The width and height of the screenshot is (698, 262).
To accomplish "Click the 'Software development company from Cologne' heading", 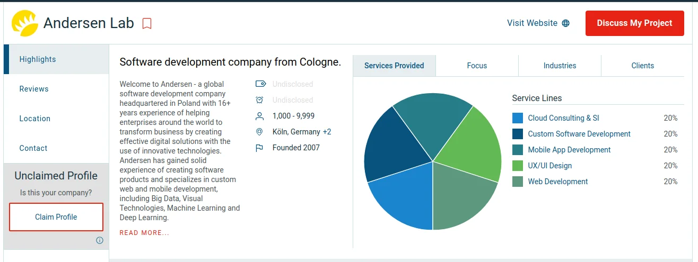I will pyautogui.click(x=230, y=62).
